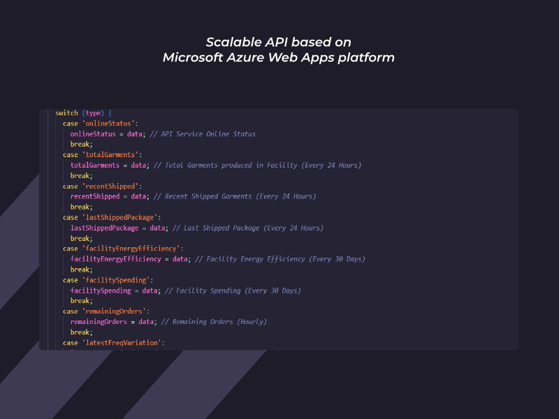
Task: Click the break; under recentShipped assignment
Action: tap(81, 207)
